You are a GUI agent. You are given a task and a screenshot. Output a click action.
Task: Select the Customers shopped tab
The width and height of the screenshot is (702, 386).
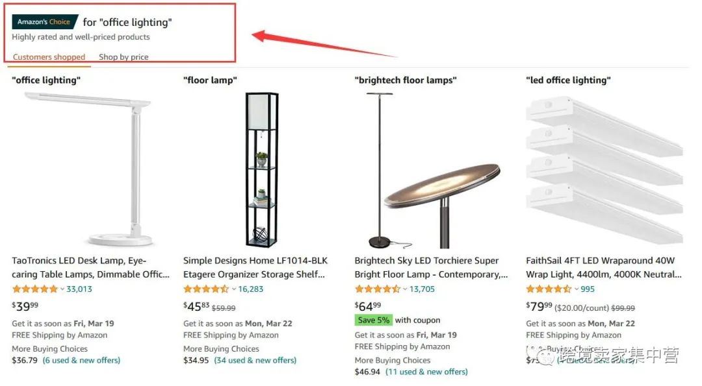[49, 57]
